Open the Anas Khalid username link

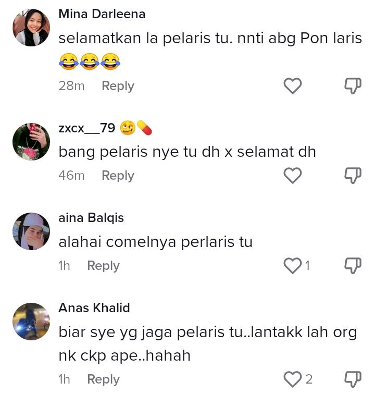(x=94, y=308)
